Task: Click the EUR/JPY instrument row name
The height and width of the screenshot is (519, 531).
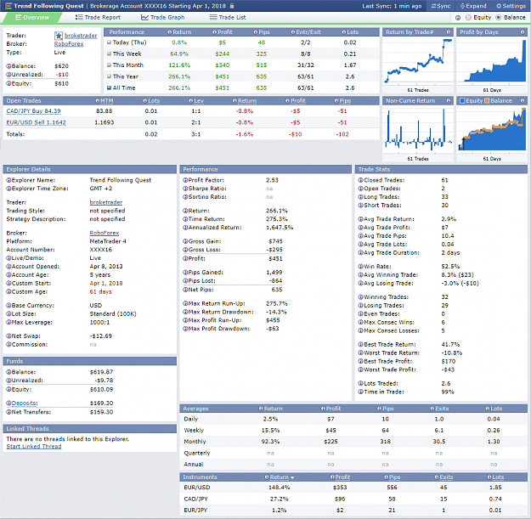Action: point(195,511)
